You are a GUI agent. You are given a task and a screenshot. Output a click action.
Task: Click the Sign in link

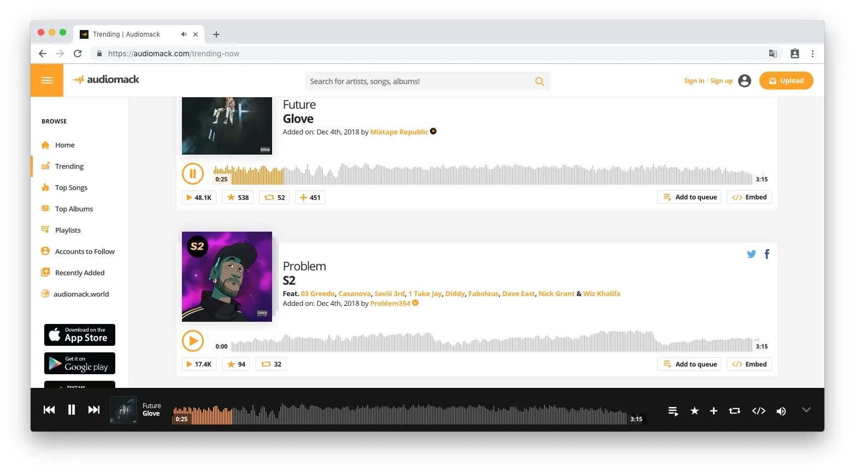[694, 81]
